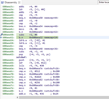Select the add r2, r0 instruction
Image resolution: width=109 pixels, height=99 pixels.
28,21
